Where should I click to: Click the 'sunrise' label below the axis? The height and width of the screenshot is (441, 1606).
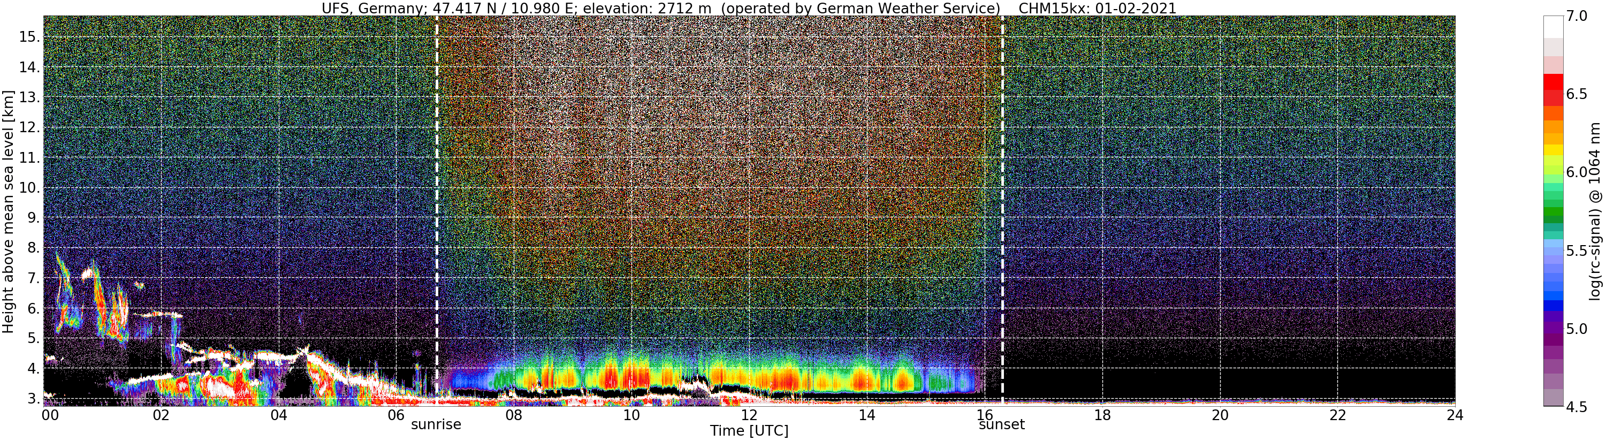point(436,425)
